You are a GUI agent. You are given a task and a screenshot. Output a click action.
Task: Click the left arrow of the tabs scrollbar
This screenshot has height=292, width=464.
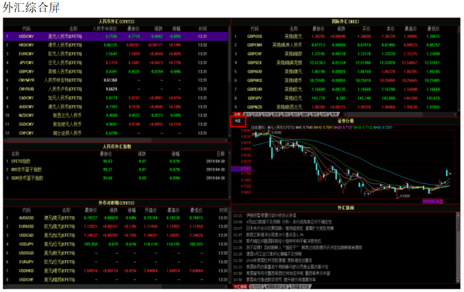point(344,114)
